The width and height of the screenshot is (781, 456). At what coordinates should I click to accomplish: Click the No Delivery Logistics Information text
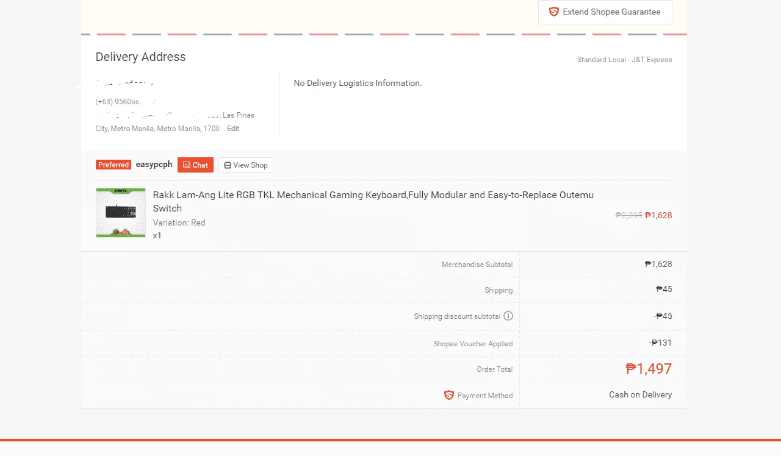(x=358, y=83)
